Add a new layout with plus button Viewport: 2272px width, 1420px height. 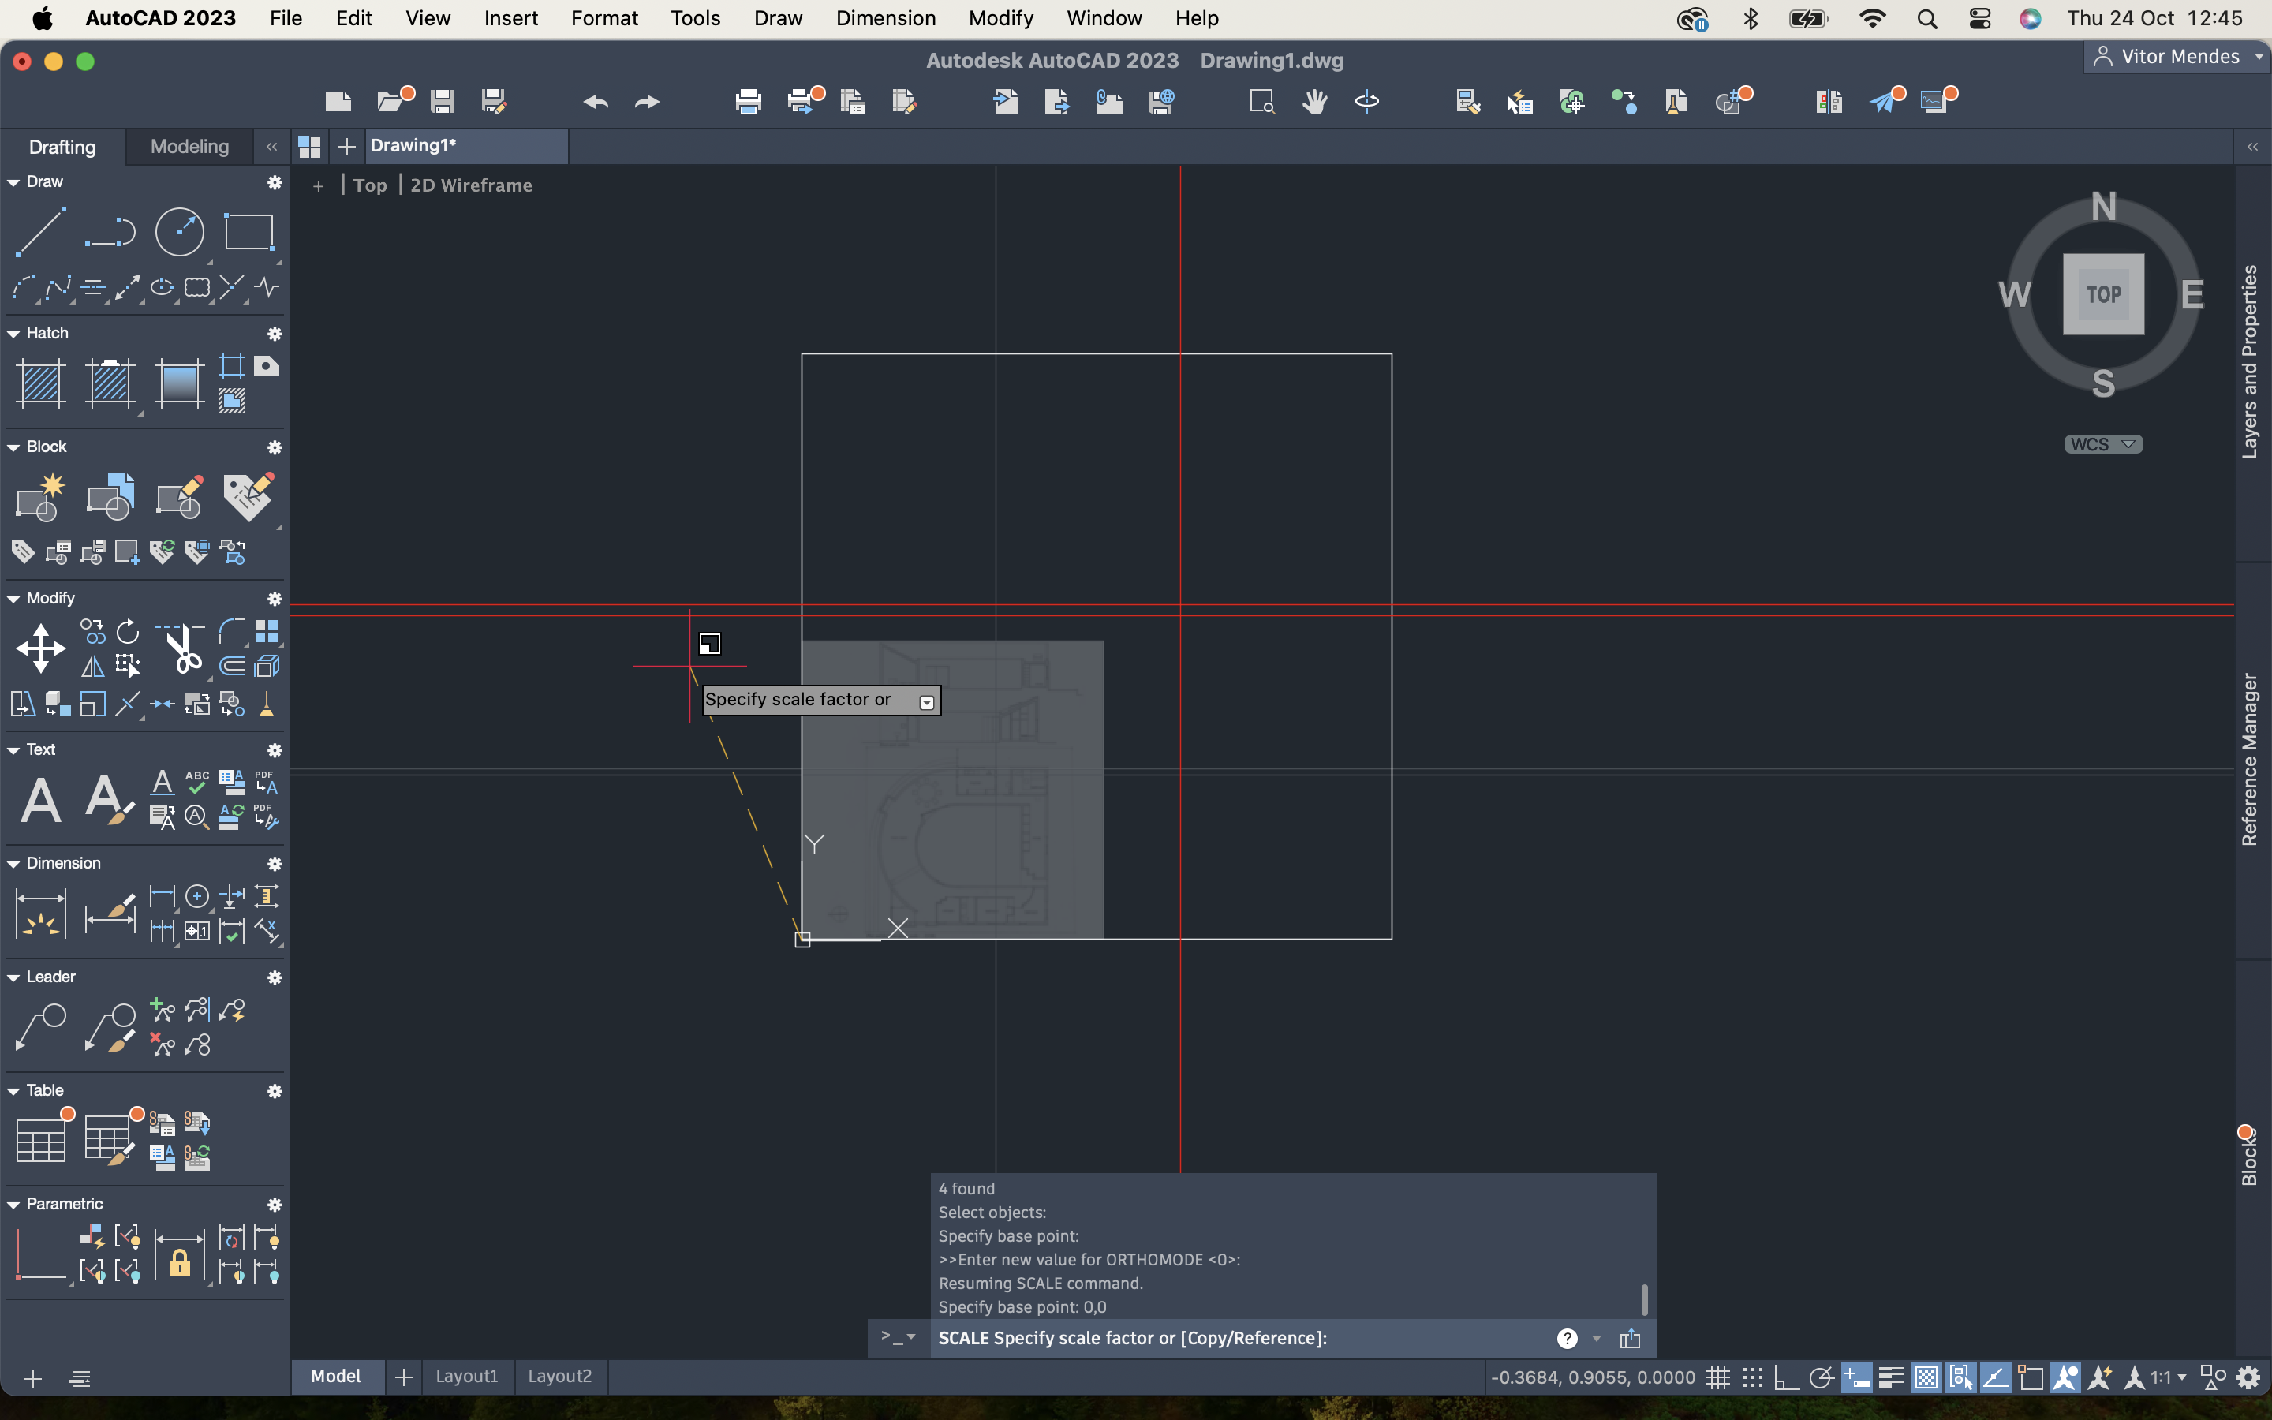click(x=404, y=1377)
